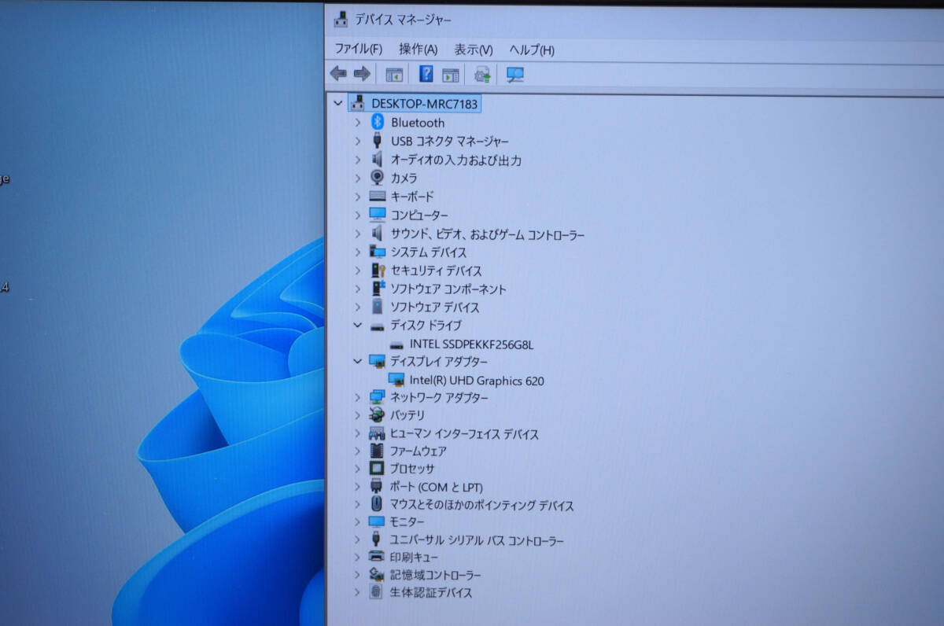Select the 生体認証デバイス fingerprint icon

[x=377, y=591]
